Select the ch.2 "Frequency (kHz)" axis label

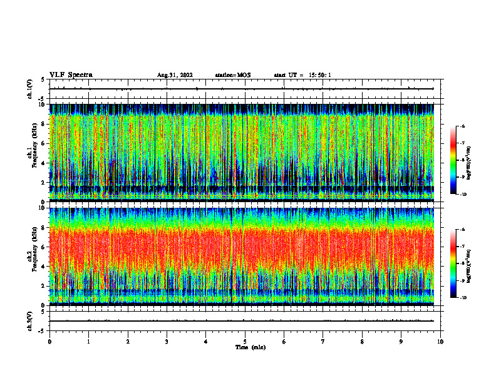click(34, 249)
